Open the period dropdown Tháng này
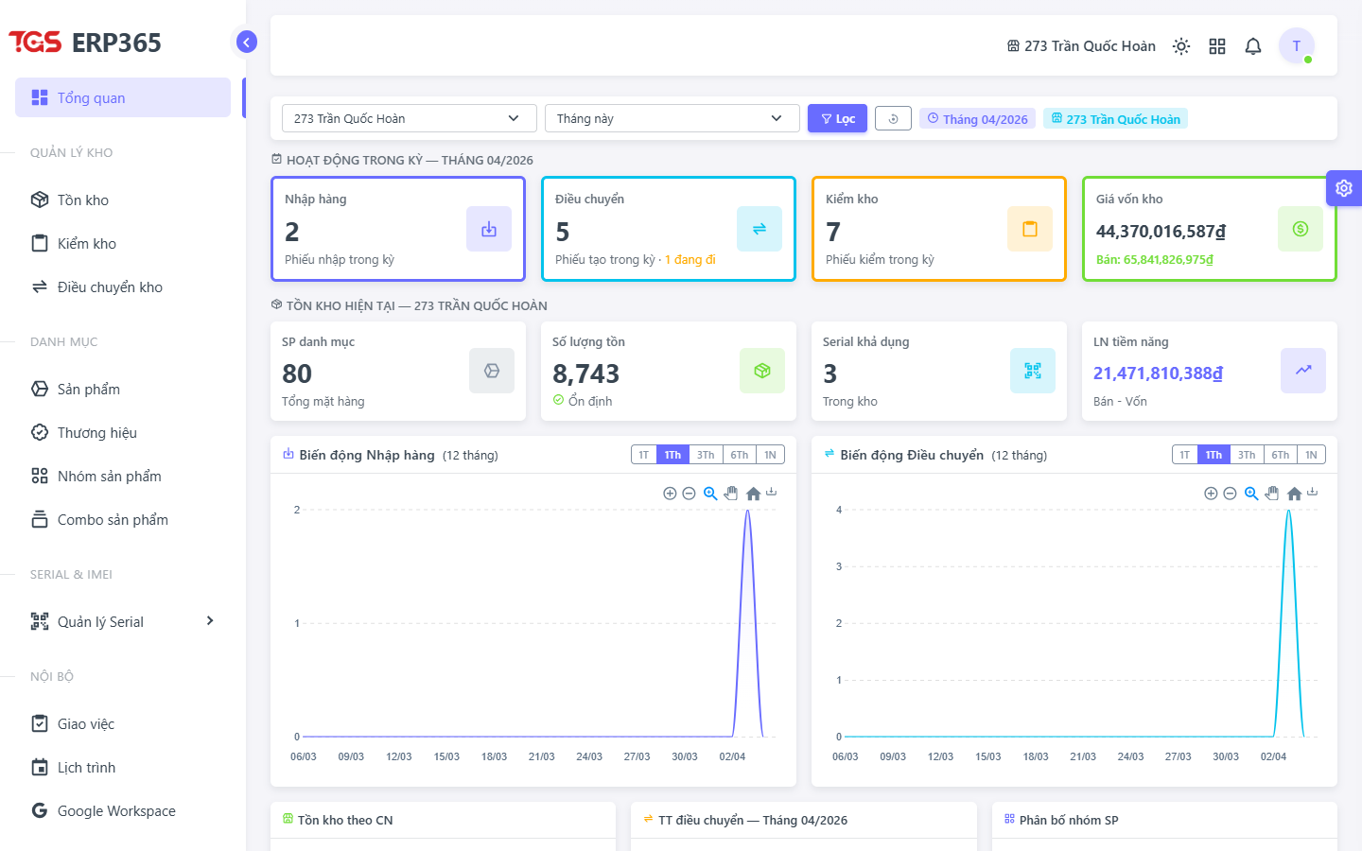Image resolution: width=1362 pixels, height=851 pixels. click(x=672, y=118)
